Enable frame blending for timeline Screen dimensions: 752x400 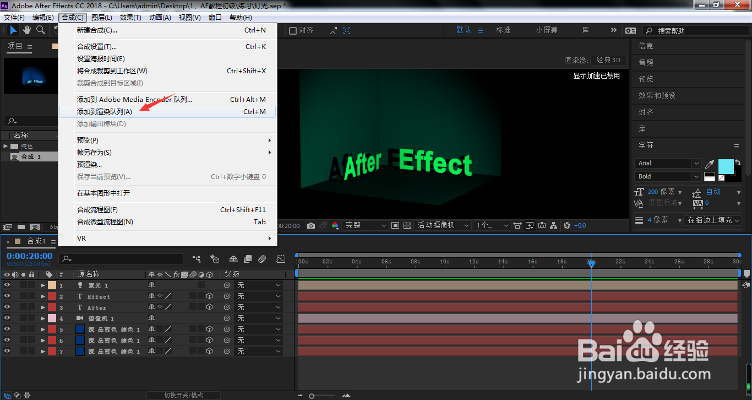click(x=248, y=259)
